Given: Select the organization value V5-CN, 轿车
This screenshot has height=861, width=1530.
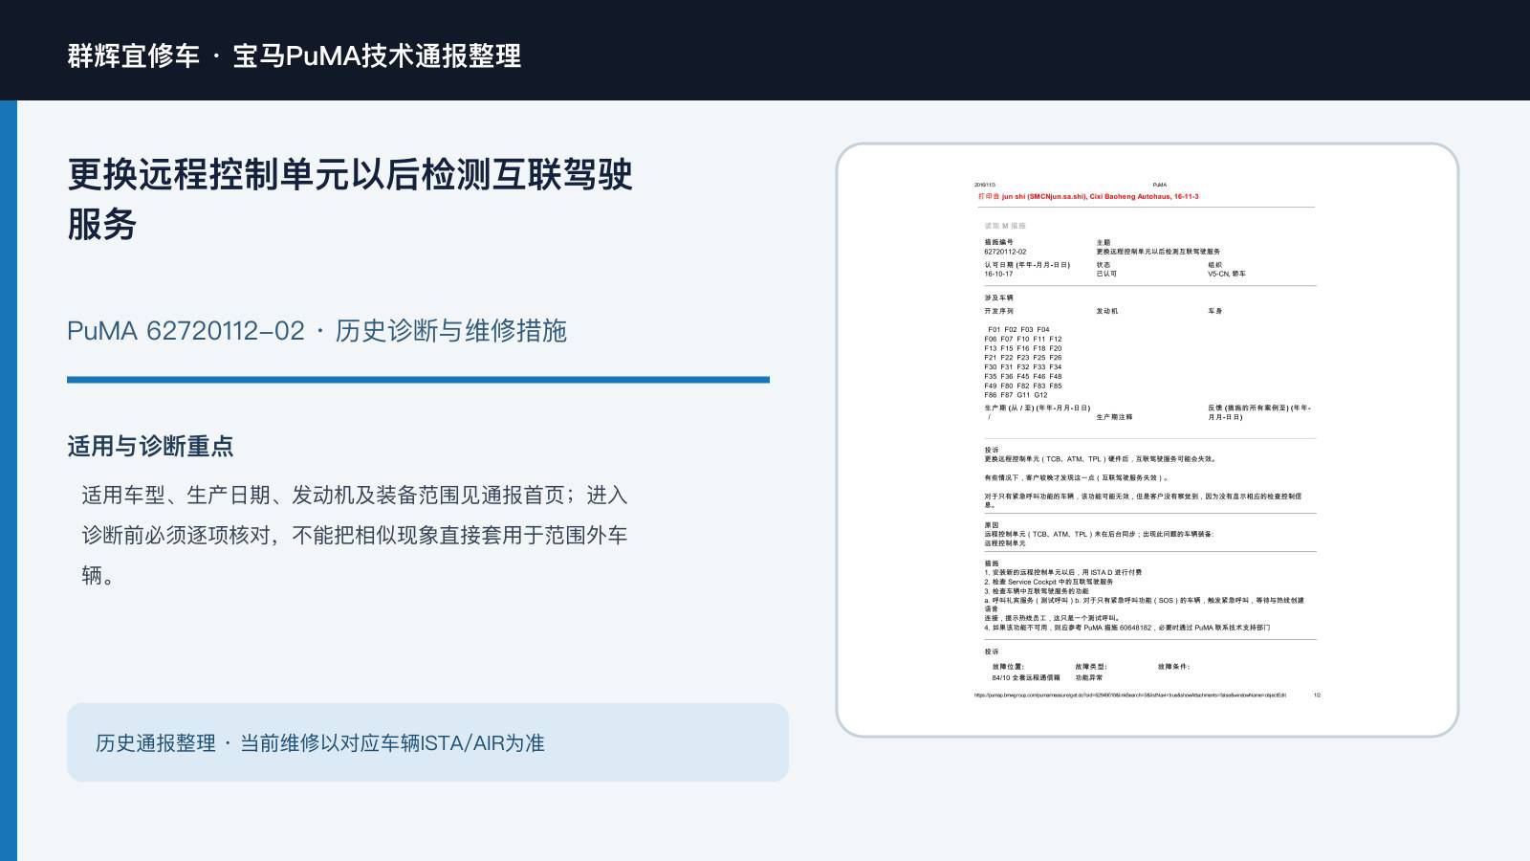Looking at the screenshot, I should [x=1227, y=274].
